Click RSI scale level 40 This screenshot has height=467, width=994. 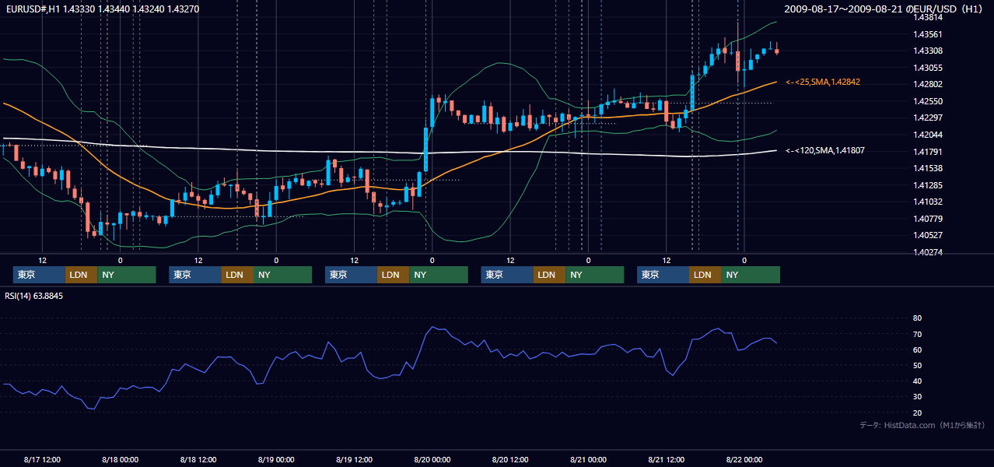click(917, 381)
